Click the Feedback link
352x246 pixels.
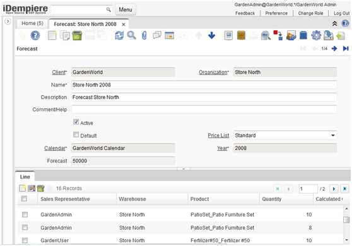245,13
